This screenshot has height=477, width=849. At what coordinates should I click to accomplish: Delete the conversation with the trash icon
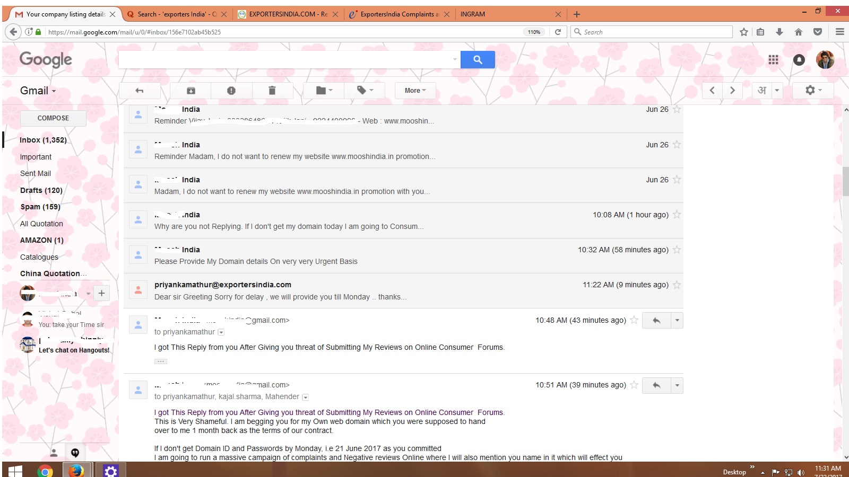coord(272,91)
